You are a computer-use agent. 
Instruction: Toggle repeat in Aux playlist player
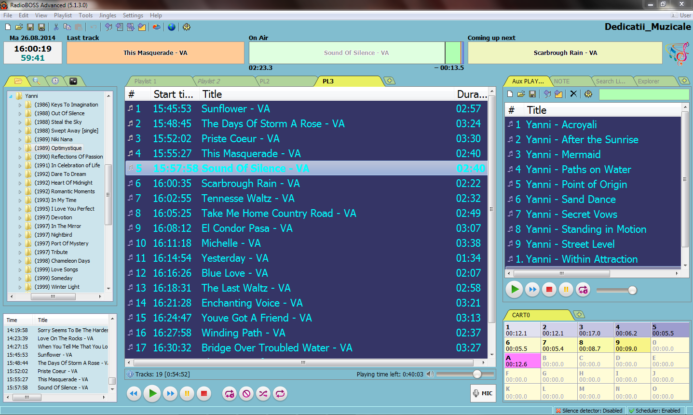click(583, 290)
